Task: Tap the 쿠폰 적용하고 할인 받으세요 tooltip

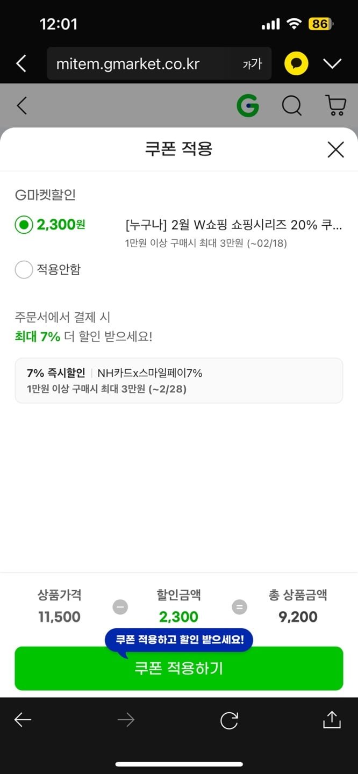Action: pyautogui.click(x=178, y=640)
